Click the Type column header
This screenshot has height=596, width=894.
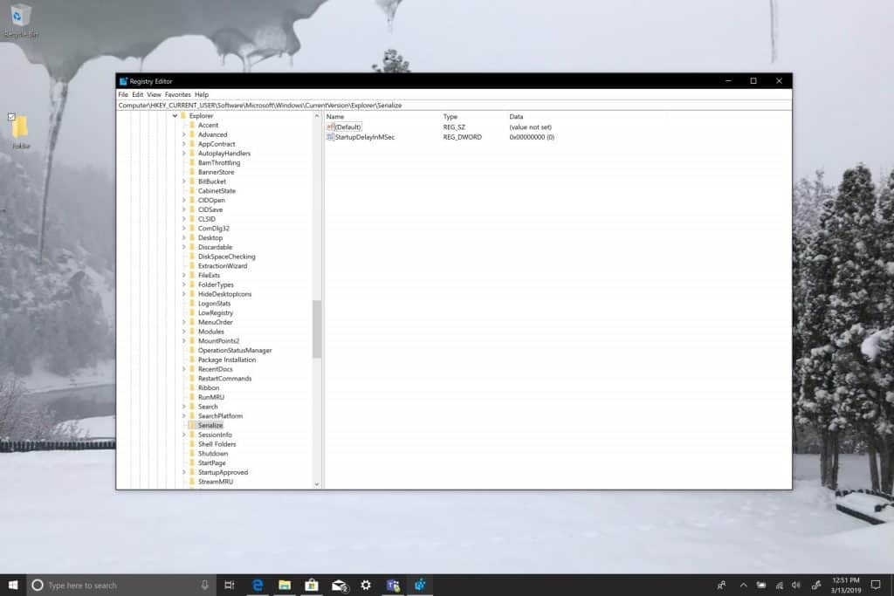pyautogui.click(x=450, y=116)
